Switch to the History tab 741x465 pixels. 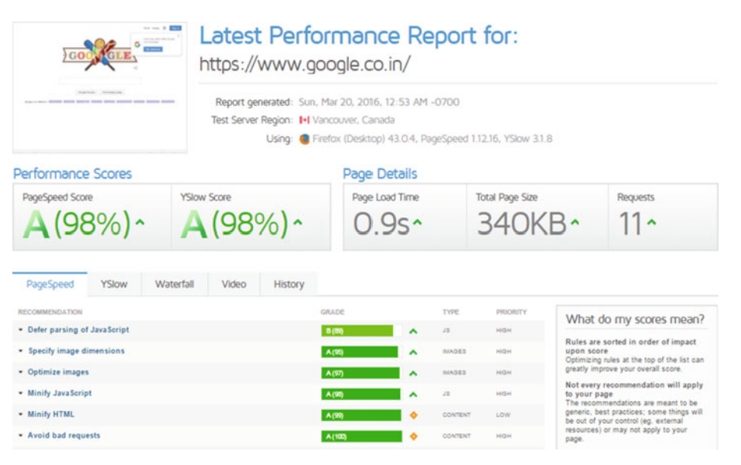[x=289, y=284]
